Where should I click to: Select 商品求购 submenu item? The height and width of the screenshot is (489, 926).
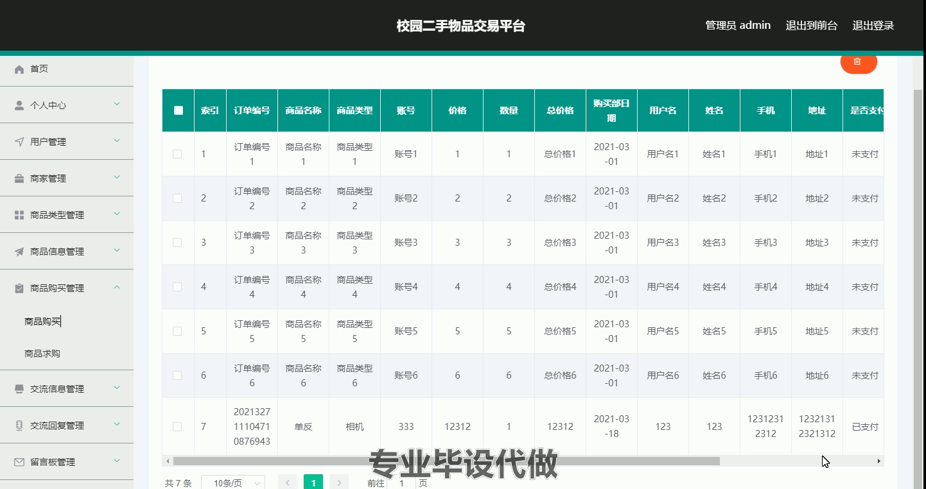tap(42, 354)
